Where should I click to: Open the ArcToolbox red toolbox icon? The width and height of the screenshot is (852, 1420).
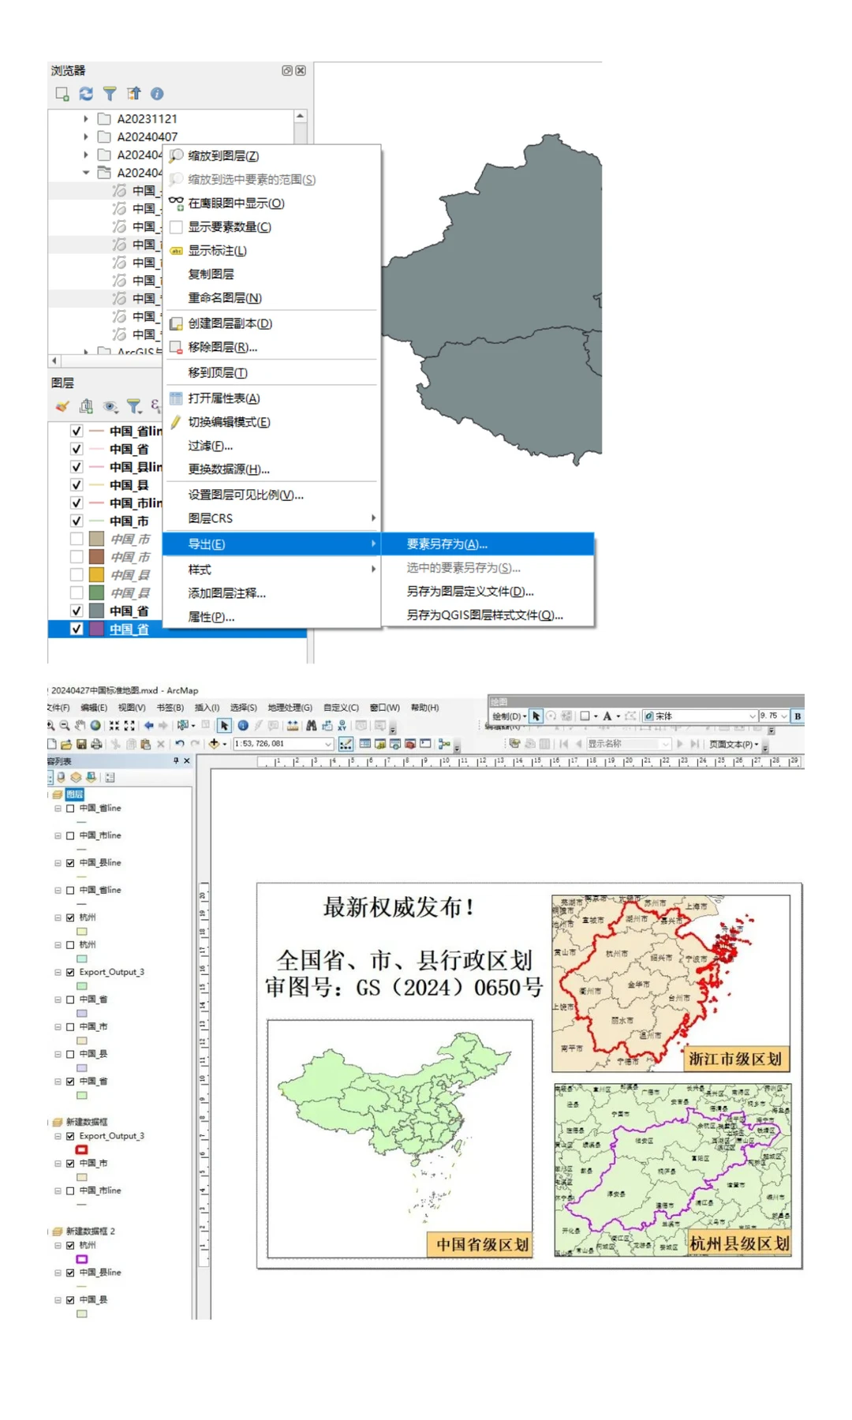(x=410, y=744)
